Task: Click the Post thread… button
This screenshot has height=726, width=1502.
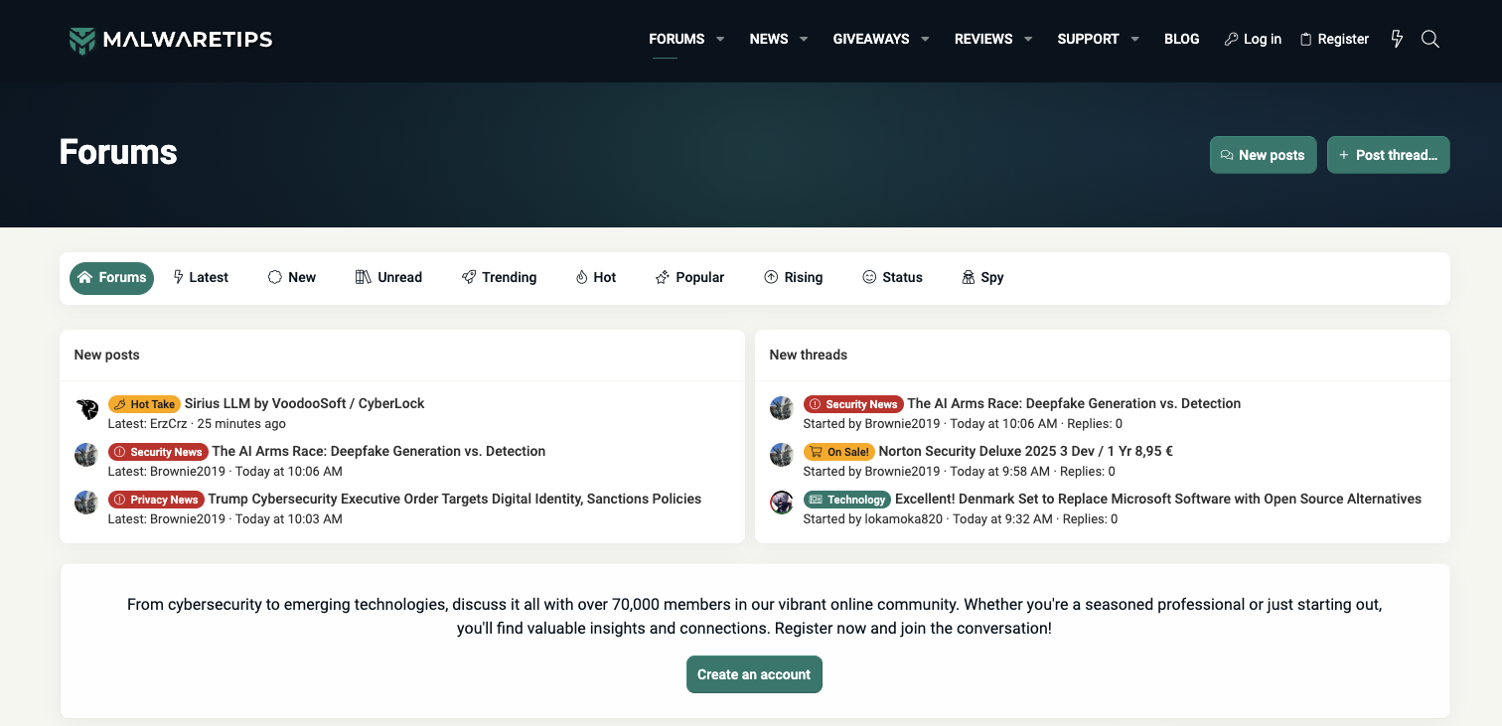Action: click(1388, 155)
